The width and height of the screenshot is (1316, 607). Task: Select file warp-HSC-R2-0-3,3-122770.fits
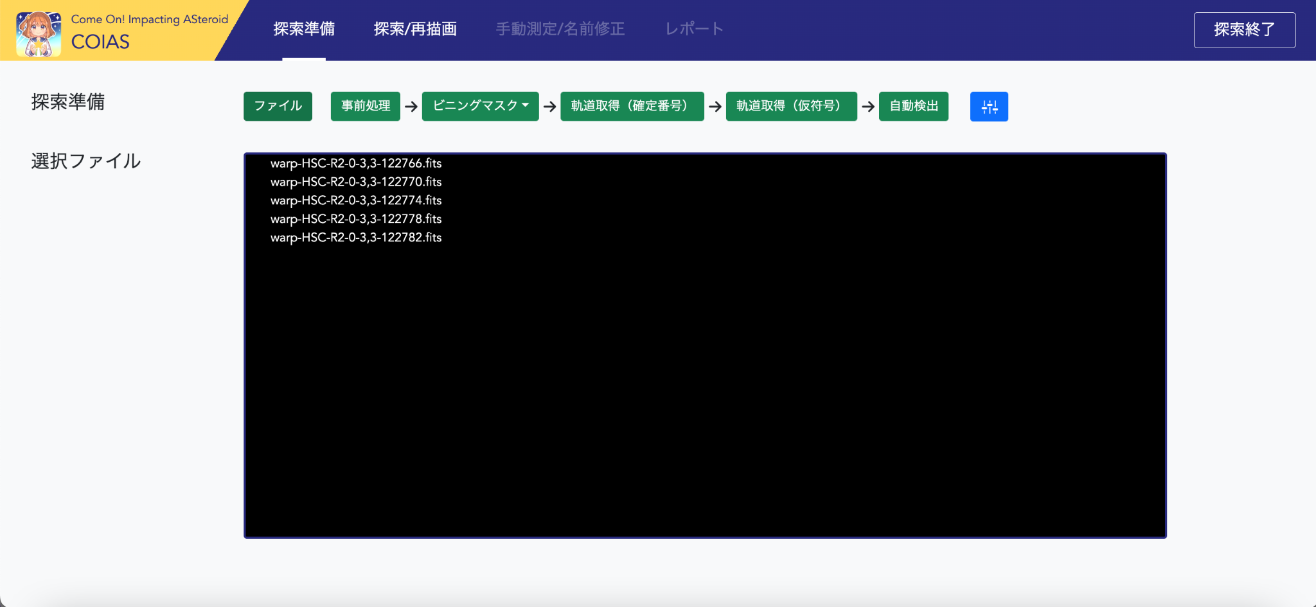[x=356, y=182]
